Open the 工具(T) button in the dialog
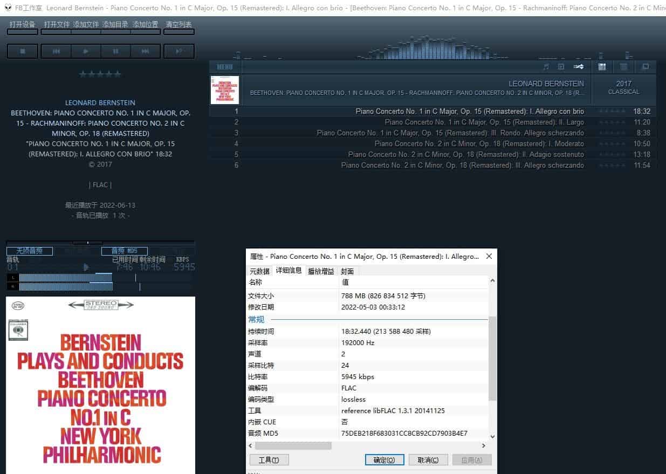This screenshot has height=474, width=666. (x=269, y=460)
